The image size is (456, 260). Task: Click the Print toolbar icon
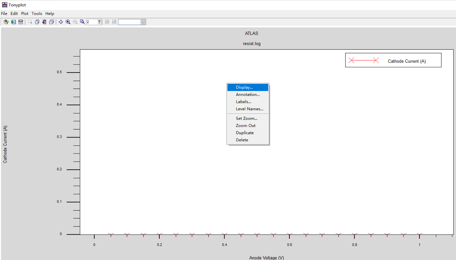click(21, 22)
